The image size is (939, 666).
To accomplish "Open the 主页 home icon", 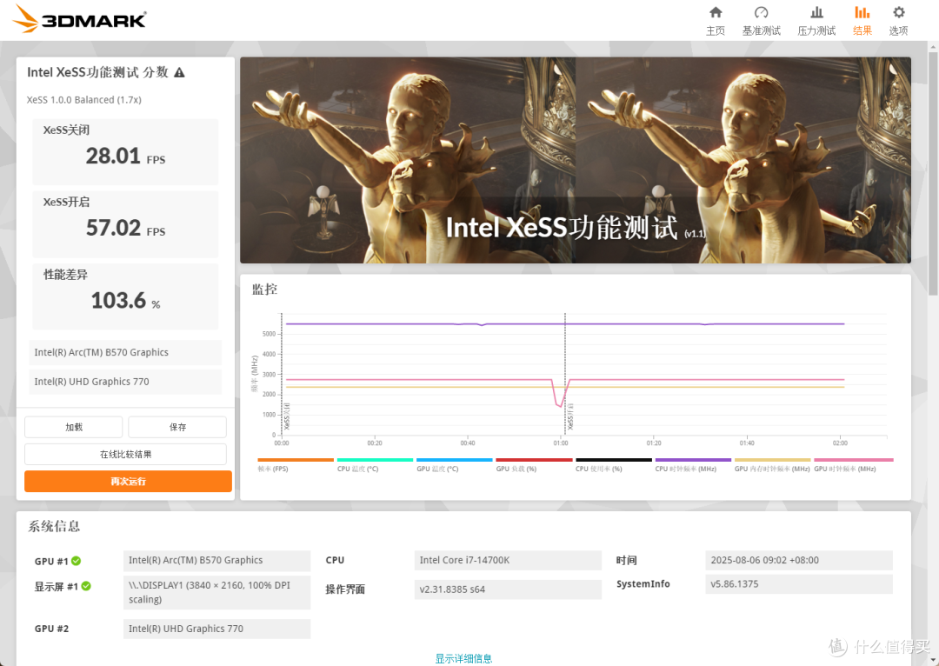I will 716,12.
